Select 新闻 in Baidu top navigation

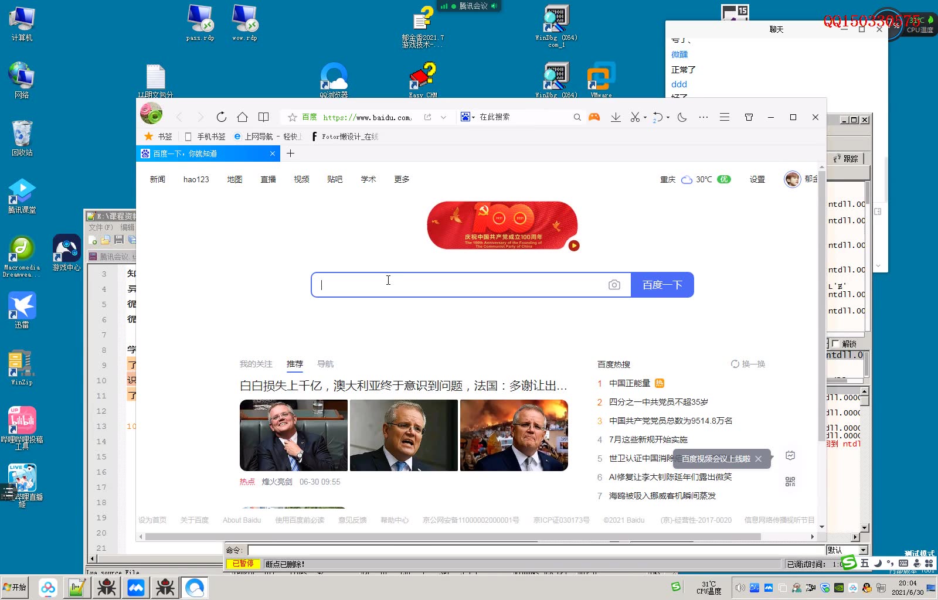tap(157, 179)
